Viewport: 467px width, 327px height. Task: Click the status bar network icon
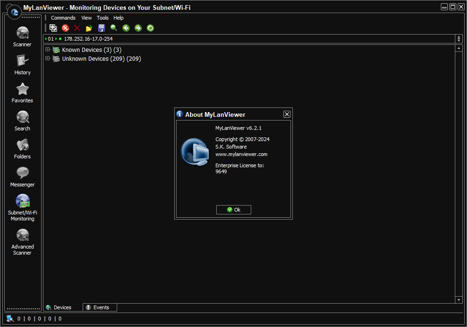pos(10,319)
